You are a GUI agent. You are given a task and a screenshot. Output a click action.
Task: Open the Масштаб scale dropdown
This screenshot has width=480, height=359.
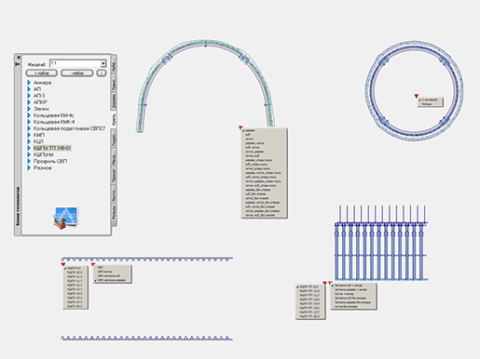[x=103, y=63]
